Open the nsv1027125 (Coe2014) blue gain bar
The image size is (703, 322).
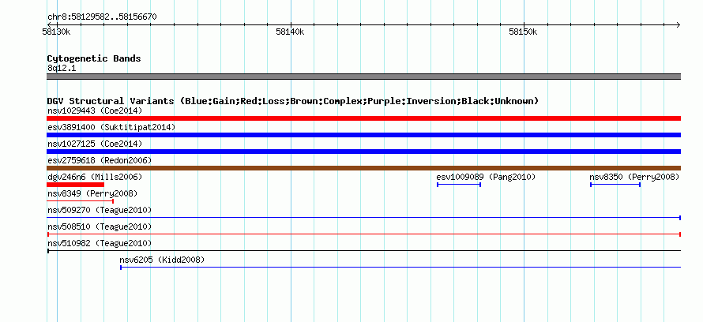363,152
